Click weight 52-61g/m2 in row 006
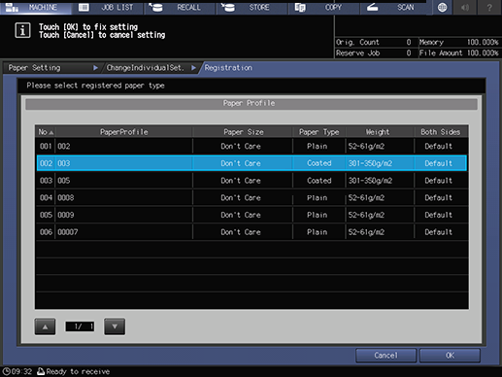This screenshot has height=377, width=502. (366, 232)
